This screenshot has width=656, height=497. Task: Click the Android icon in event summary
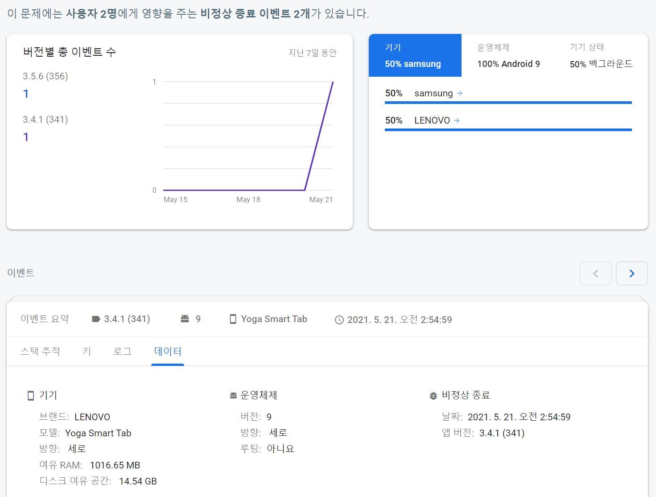185,319
